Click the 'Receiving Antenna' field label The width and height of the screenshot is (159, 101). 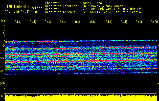[60, 12]
